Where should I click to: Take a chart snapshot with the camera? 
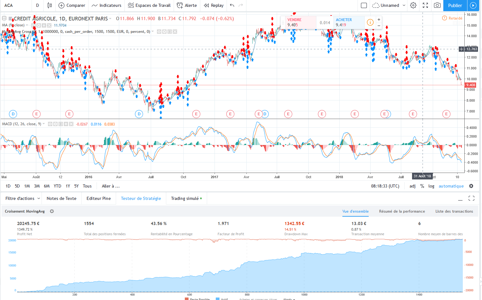pos(437,5)
